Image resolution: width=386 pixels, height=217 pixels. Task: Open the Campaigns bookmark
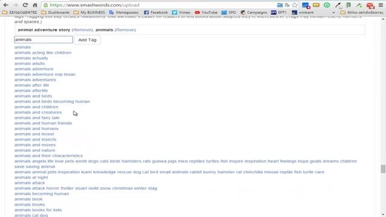coord(253,12)
